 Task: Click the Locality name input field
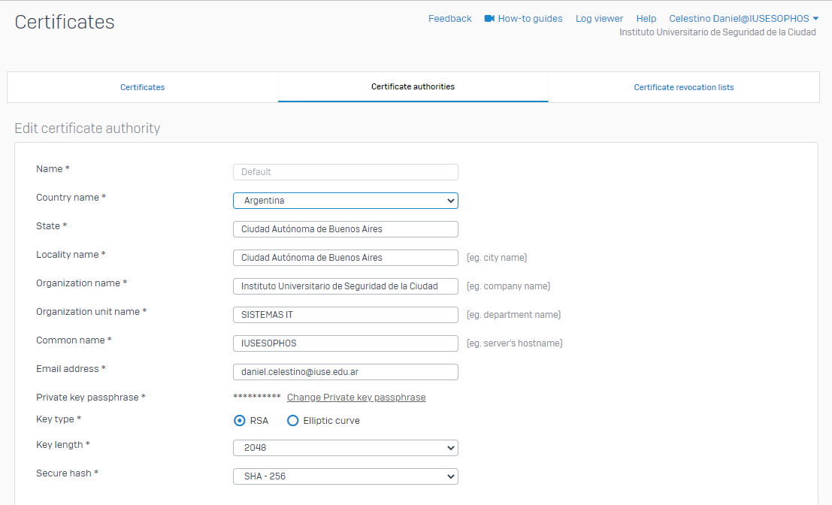pyautogui.click(x=346, y=258)
